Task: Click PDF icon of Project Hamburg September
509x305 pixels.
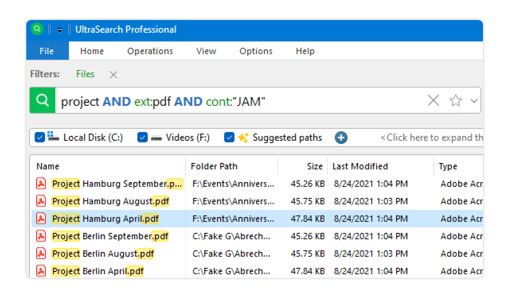Action: [x=41, y=184]
